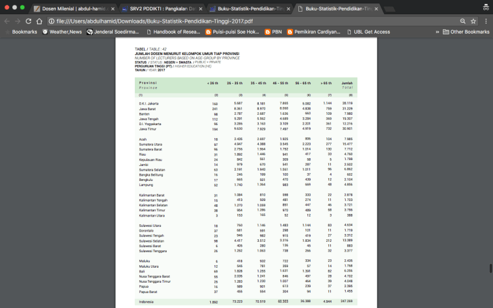
Task: Open the Other Bookmarks folder
Action: [x=466, y=32]
